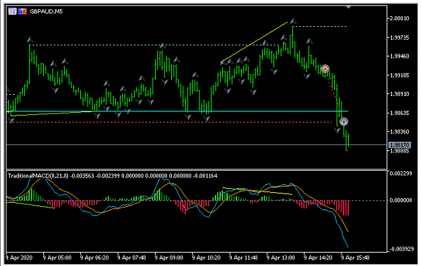Click the current price label 1.98170
Screen dimensions: 421x266
pyautogui.click(x=399, y=145)
